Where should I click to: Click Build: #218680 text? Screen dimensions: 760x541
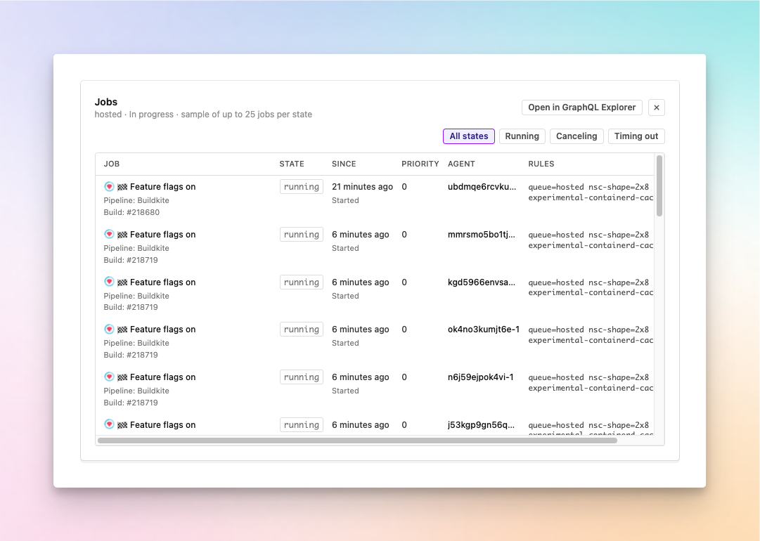(131, 212)
